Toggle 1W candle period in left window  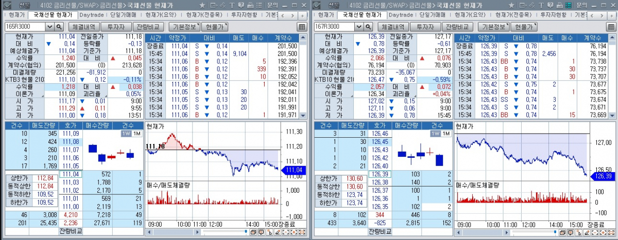126,134
